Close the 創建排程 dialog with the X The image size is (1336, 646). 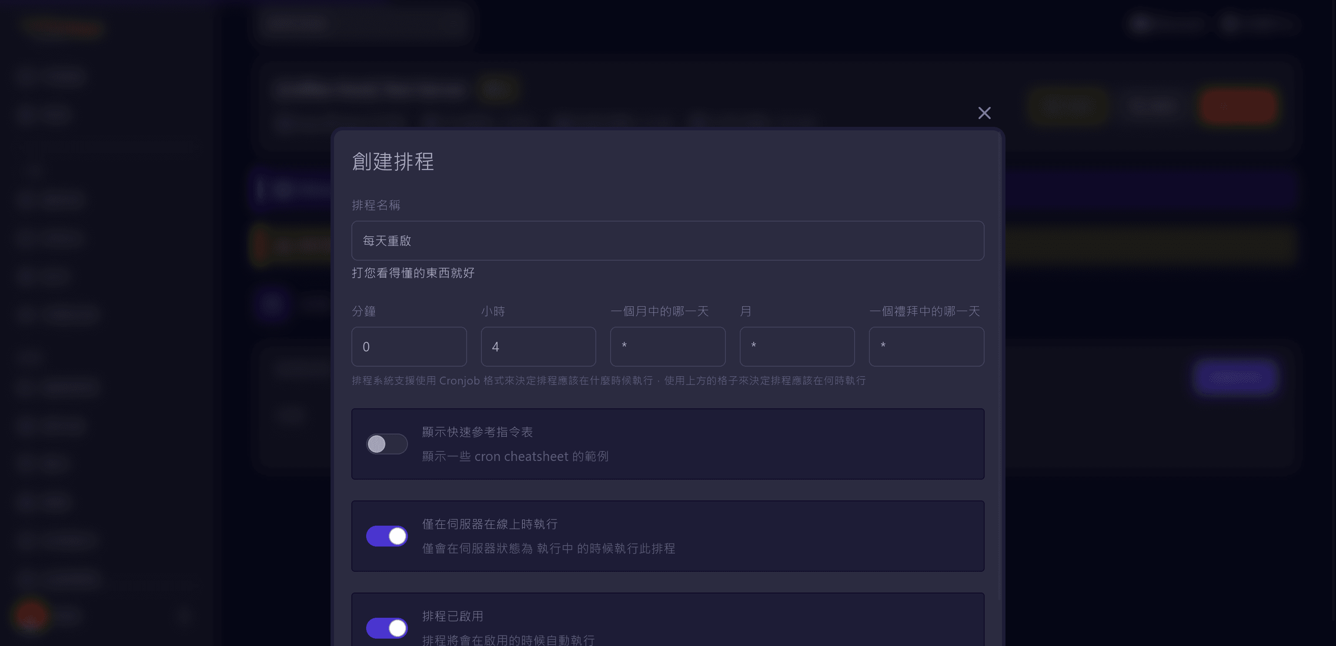coord(984,113)
